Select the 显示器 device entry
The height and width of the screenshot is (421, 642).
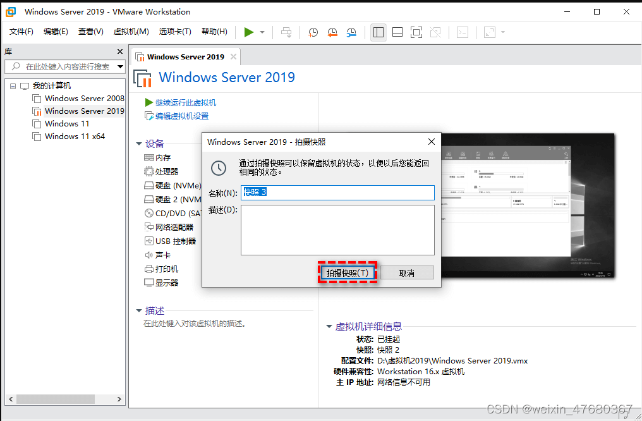[161, 283]
